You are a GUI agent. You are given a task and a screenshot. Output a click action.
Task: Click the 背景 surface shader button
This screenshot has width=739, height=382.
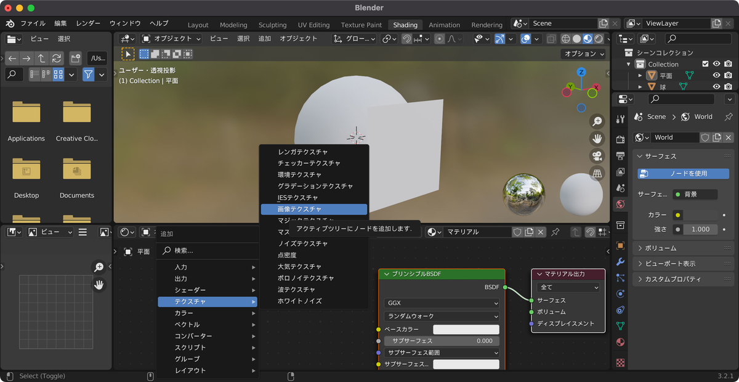tap(695, 194)
